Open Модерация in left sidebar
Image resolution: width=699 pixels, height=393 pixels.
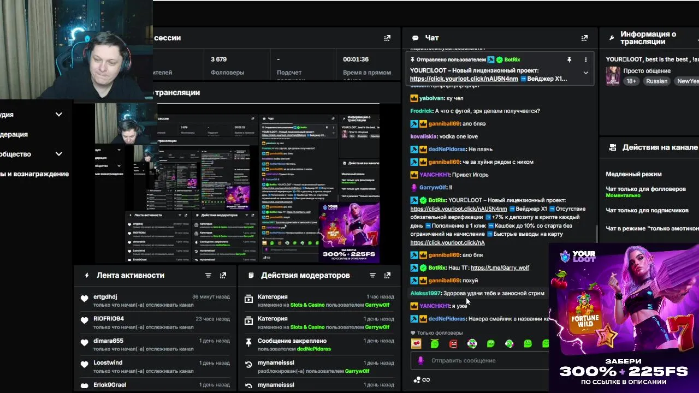14,134
